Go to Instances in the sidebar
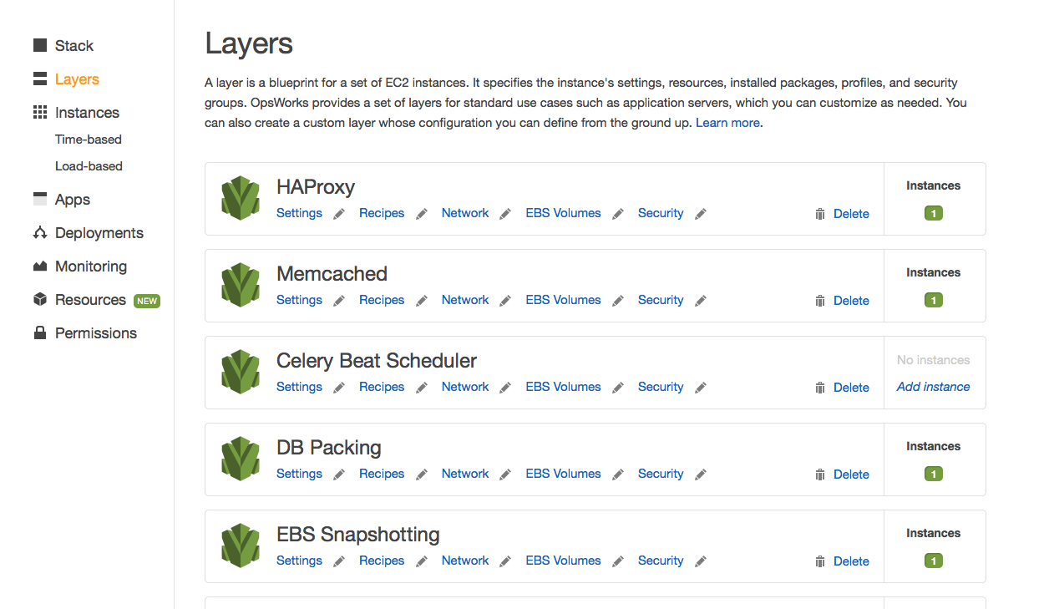 pos(87,113)
